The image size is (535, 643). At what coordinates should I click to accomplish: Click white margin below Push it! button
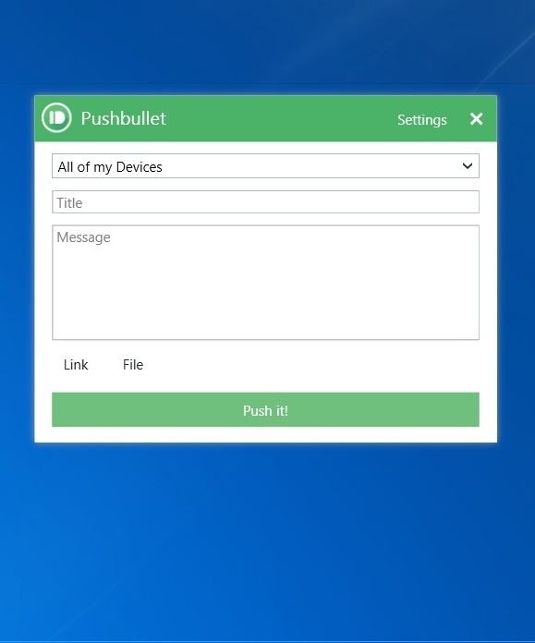tap(265, 435)
